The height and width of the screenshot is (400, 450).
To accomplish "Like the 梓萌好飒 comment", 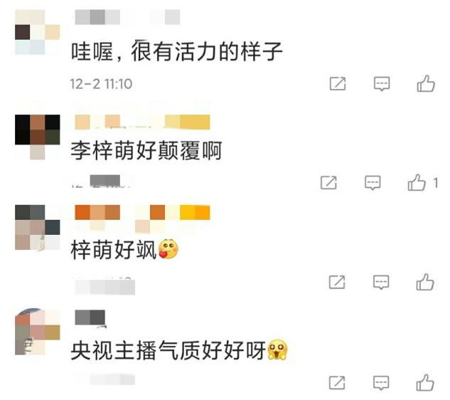I will 425,282.
